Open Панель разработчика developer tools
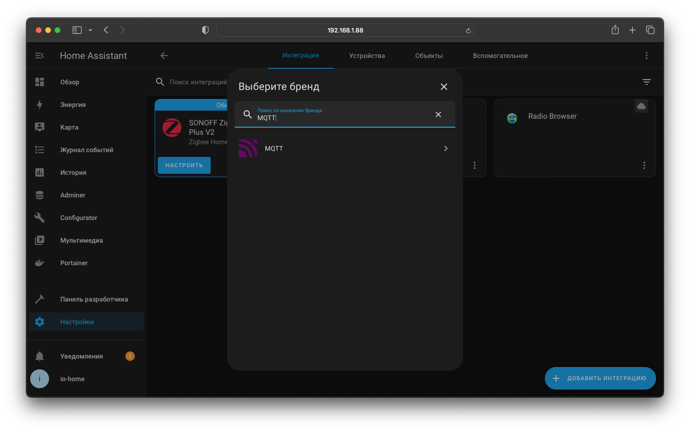Image resolution: width=690 pixels, height=432 pixels. [x=94, y=299]
